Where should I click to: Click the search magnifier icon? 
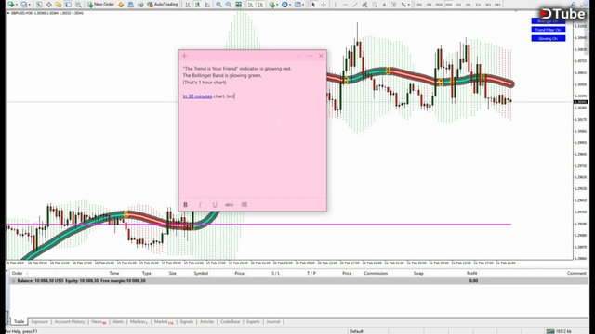pos(573,5)
